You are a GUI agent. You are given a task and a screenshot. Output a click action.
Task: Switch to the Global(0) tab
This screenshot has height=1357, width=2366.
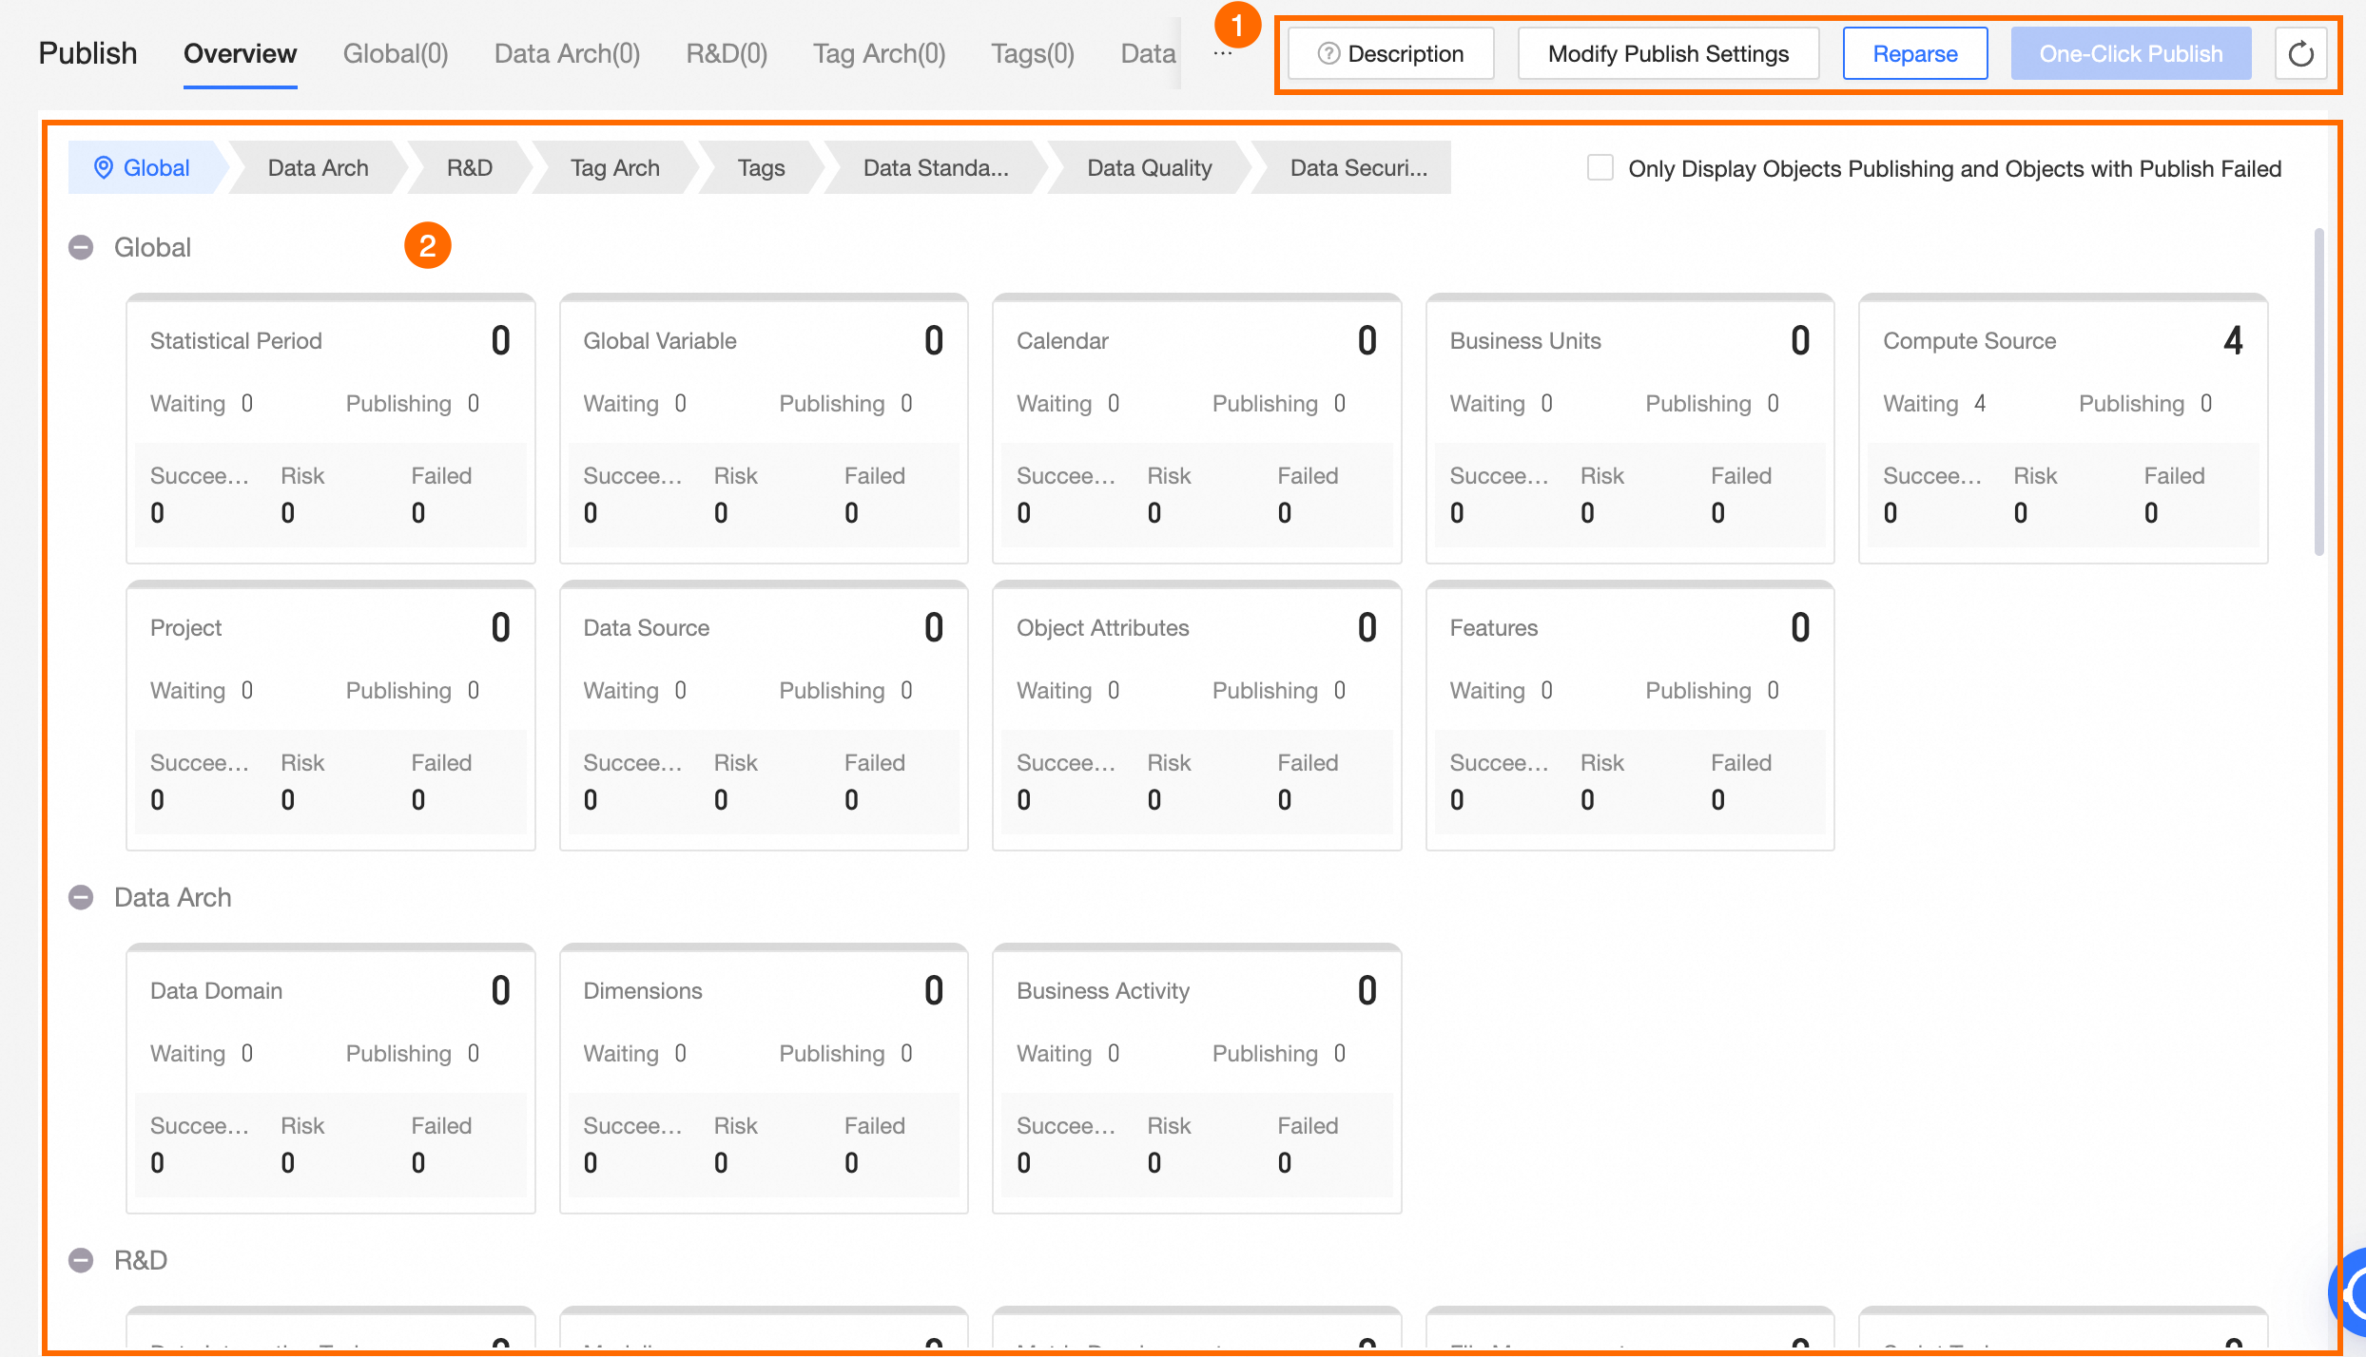pos(396,54)
